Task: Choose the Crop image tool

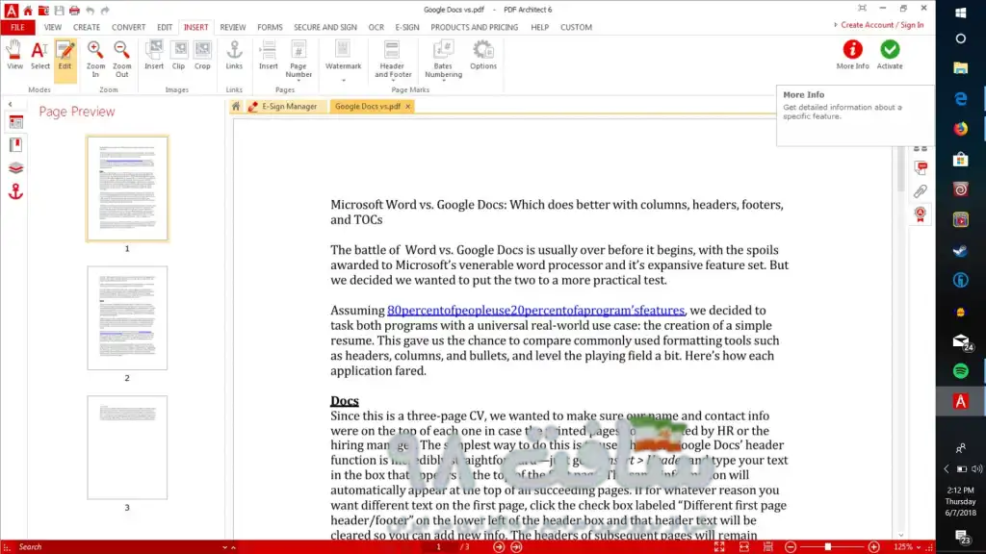Action: pos(202,55)
